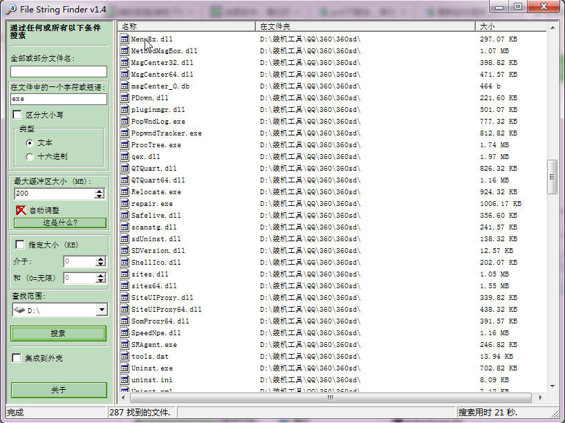
Task: Enable the case sensitive checkbox
Action: [18, 115]
